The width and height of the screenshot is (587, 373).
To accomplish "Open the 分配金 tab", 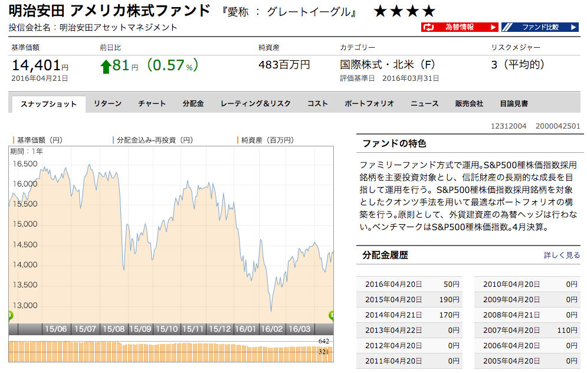I will coord(193,104).
